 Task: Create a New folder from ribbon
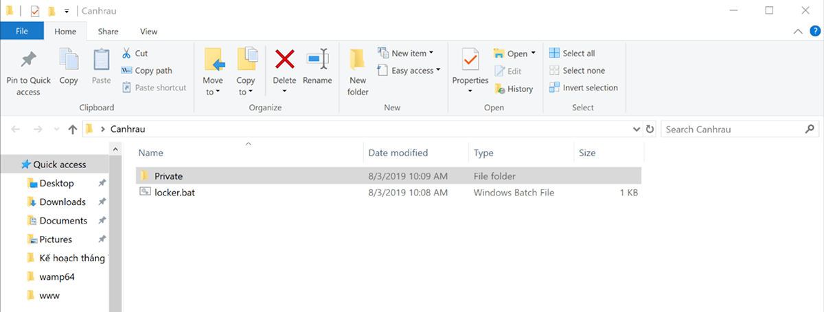(x=357, y=72)
